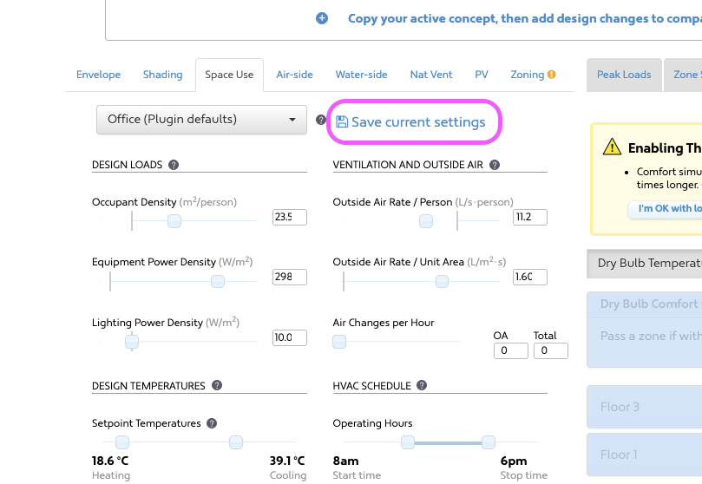Open the Water-side tab
The width and height of the screenshot is (702, 484).
click(x=361, y=75)
